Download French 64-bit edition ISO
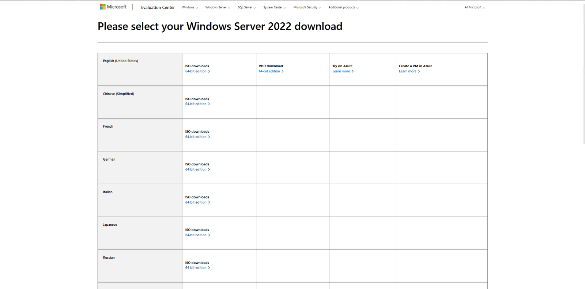The height and width of the screenshot is (289, 585). 197,137
